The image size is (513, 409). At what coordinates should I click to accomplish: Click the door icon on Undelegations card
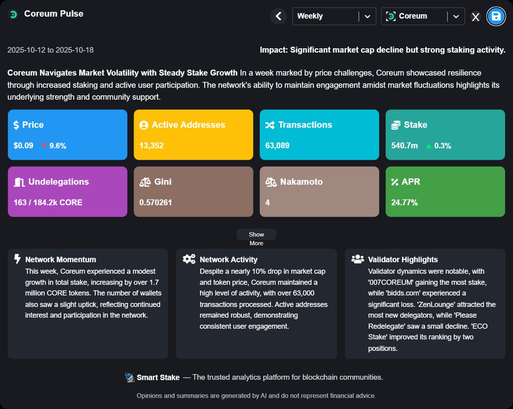[19, 182]
